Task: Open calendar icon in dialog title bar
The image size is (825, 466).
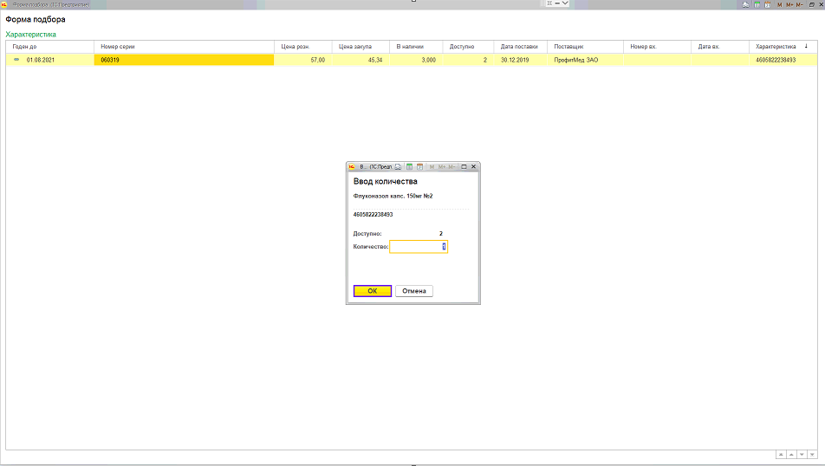Action: [419, 166]
